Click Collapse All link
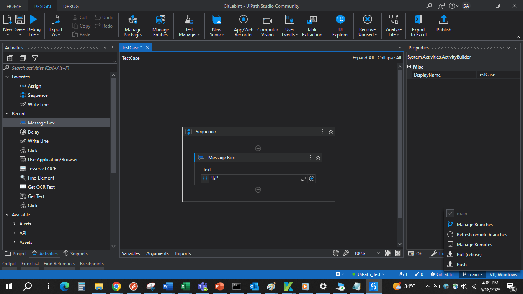The image size is (523, 294). click(389, 58)
